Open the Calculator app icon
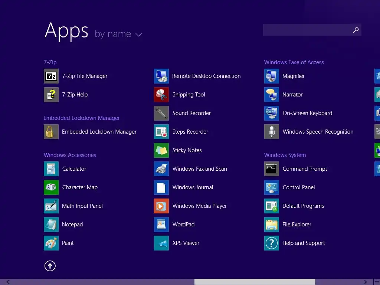 51,169
